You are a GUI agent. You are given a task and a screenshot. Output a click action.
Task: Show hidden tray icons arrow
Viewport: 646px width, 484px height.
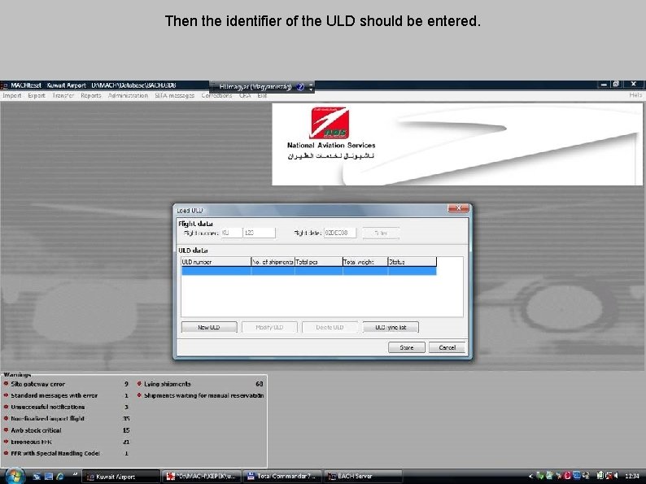point(530,476)
